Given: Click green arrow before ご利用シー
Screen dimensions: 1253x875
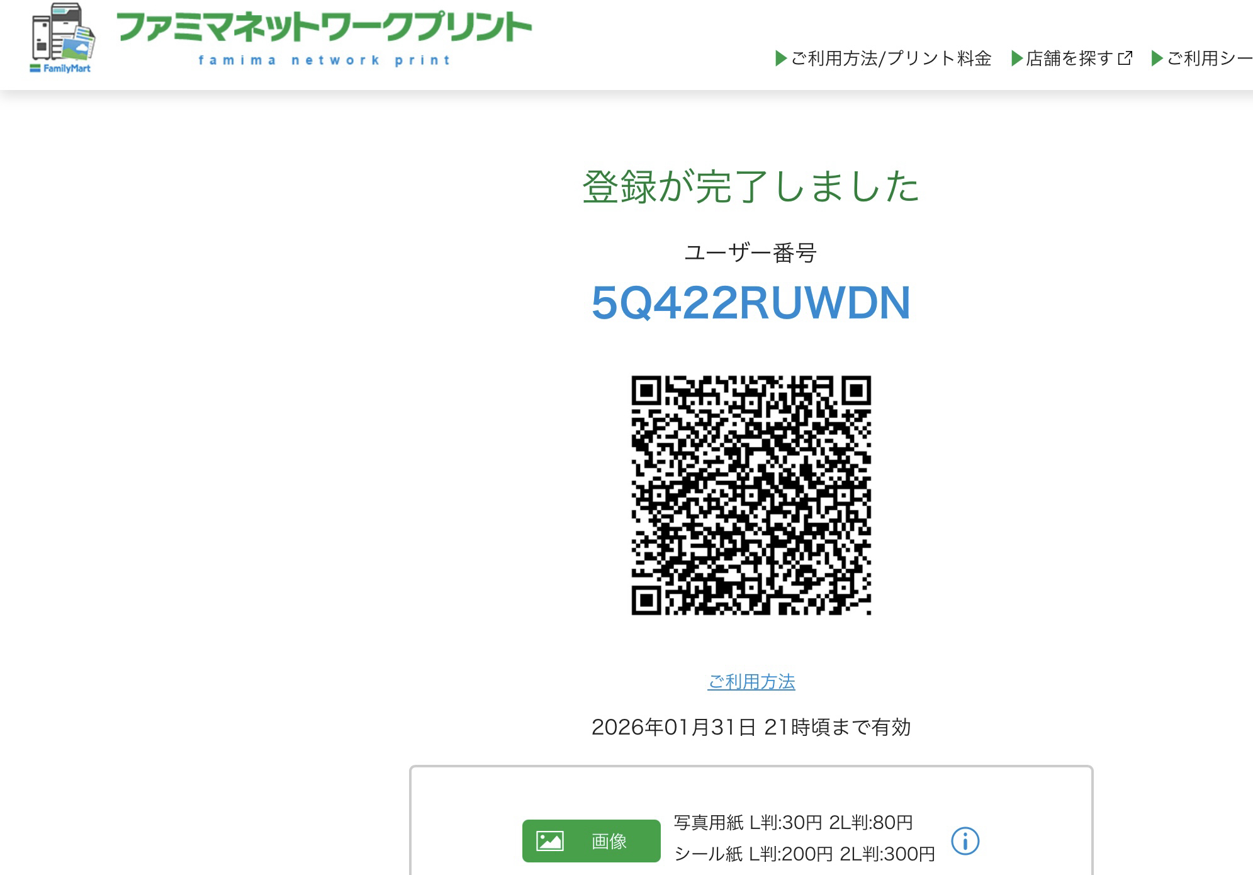Looking at the screenshot, I should click(1157, 59).
